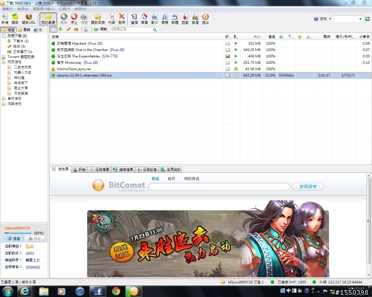Screen dimensions: 372x297
Task: Click the green go arrow beside search box
Action: pos(367,19)
